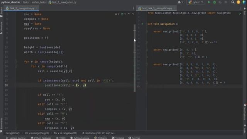Run the pytest configuration with green play button
This screenshot has width=247, height=139.
(x=209, y=2)
